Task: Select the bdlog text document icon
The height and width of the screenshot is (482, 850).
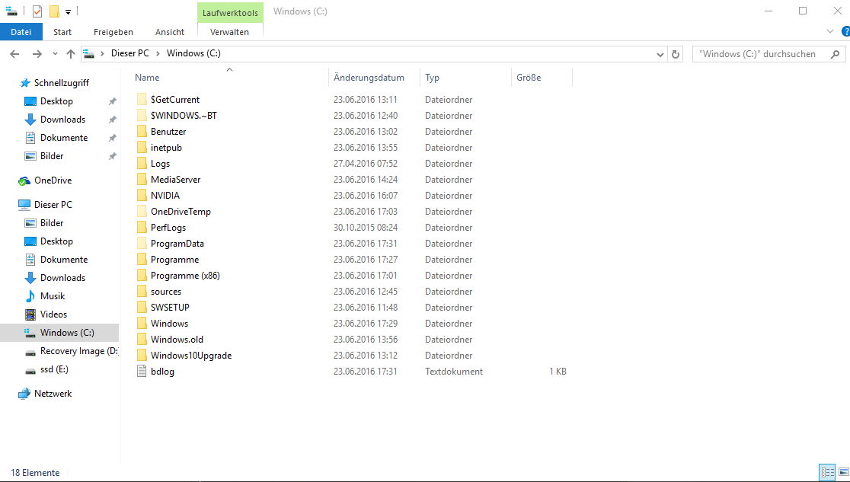Action: click(x=142, y=372)
